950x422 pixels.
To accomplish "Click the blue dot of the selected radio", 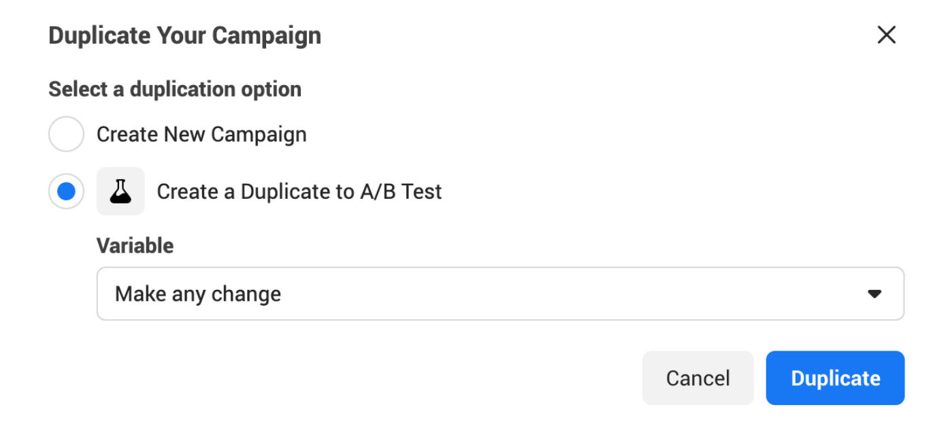I will (x=66, y=192).
